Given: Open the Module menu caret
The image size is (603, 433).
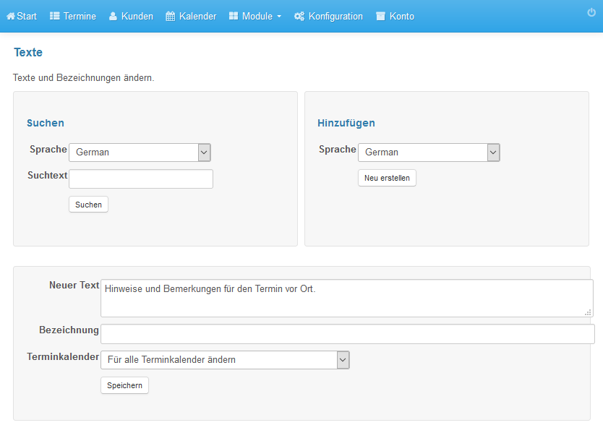Looking at the screenshot, I should tap(279, 17).
